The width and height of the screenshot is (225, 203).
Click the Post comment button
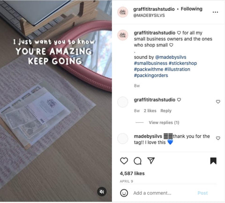pos(202,193)
